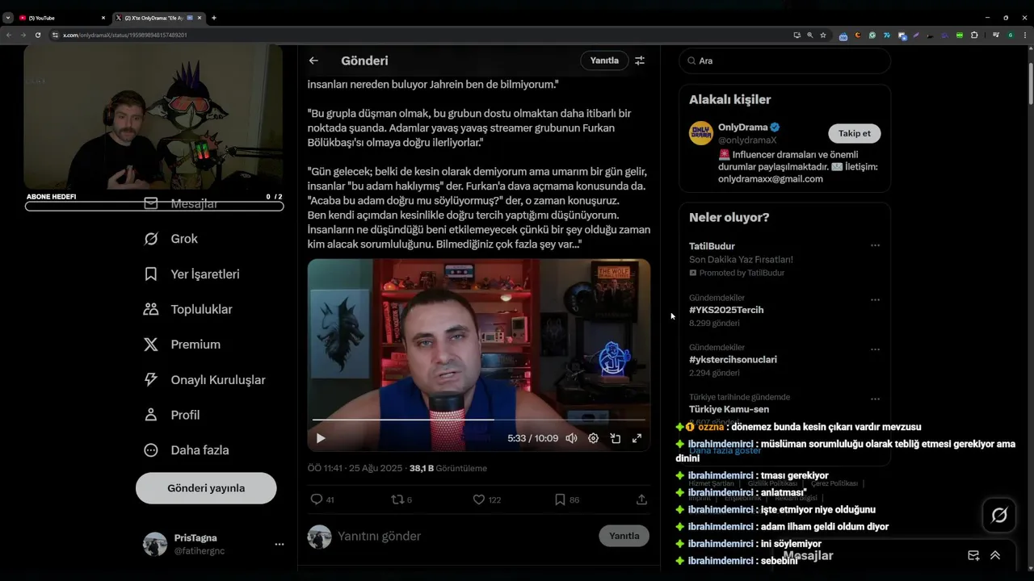Open onlydramaxx@gmail.com link
The height and width of the screenshot is (581, 1034).
(x=771, y=179)
